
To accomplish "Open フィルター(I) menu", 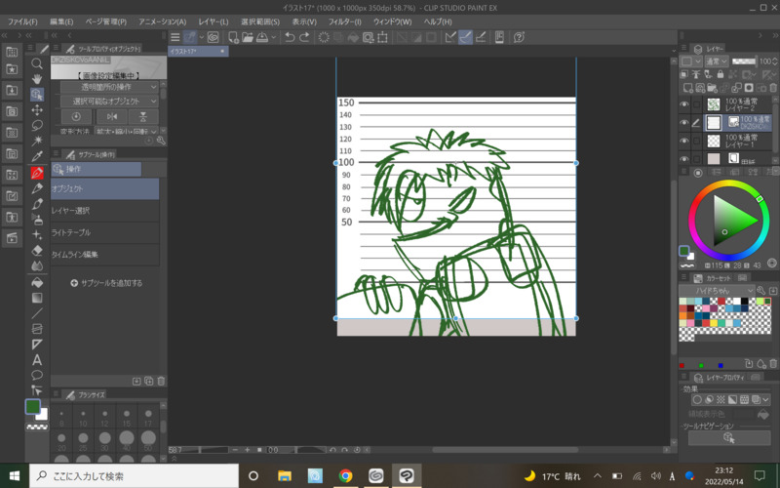I will [345, 21].
